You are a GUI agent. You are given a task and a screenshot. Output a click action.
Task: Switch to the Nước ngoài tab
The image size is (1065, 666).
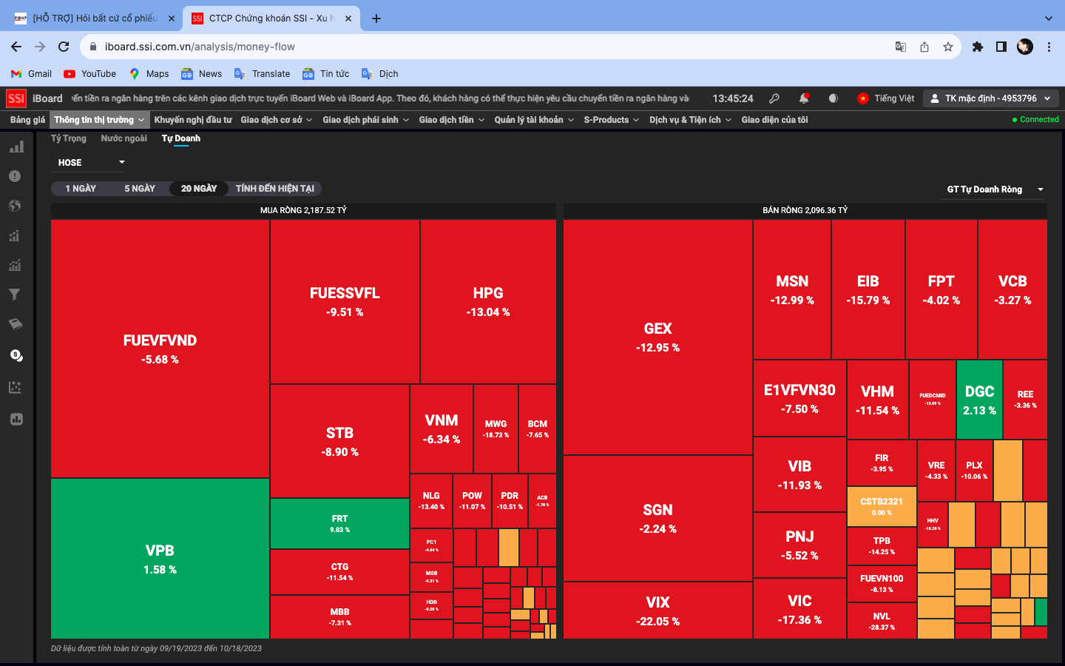click(x=124, y=138)
